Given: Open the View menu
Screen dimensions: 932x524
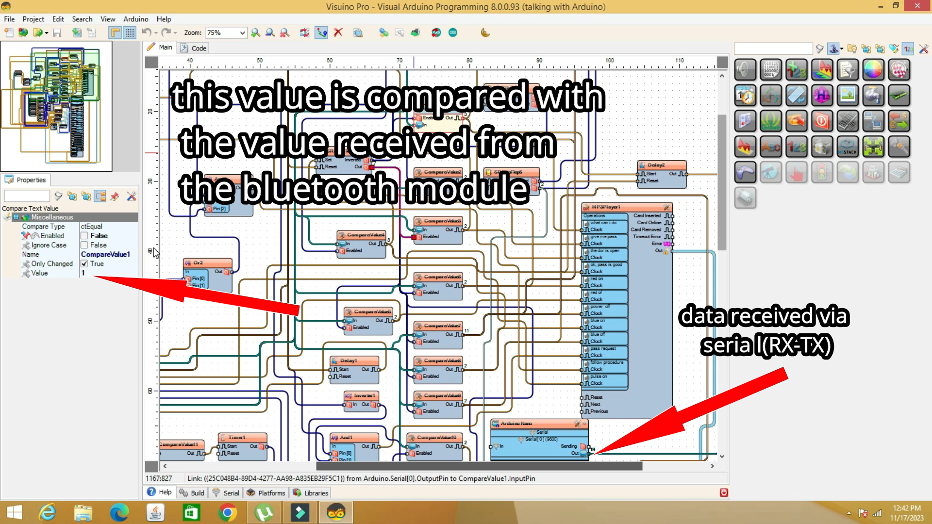Looking at the screenshot, I should [x=108, y=19].
